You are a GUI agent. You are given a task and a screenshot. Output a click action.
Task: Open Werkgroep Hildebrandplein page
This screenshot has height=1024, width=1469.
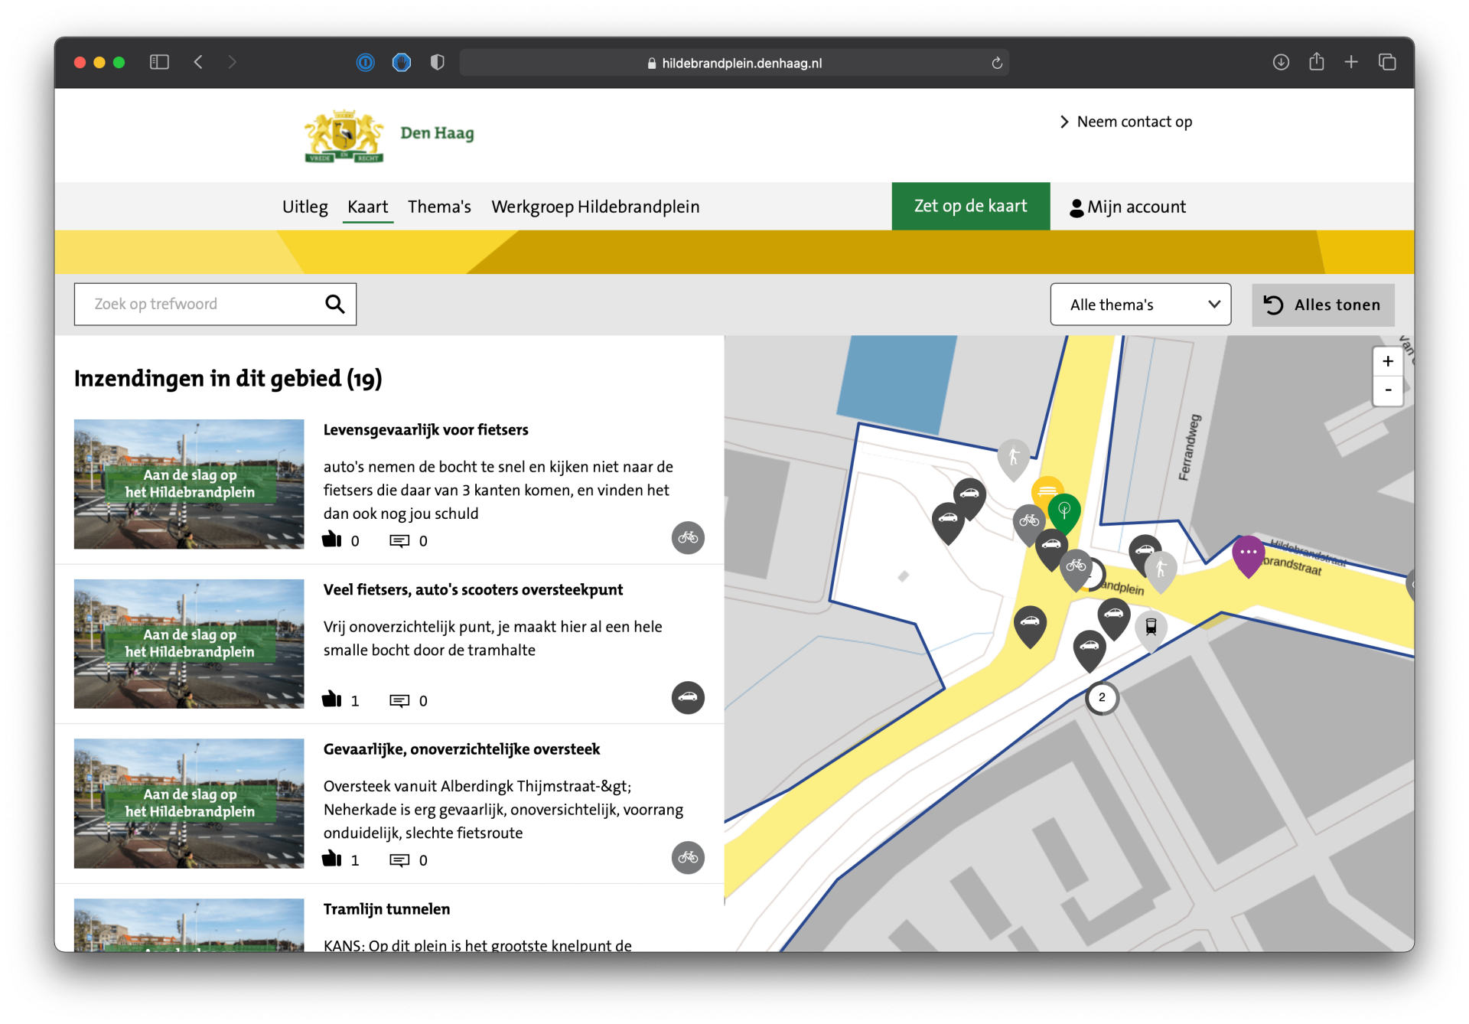click(595, 207)
